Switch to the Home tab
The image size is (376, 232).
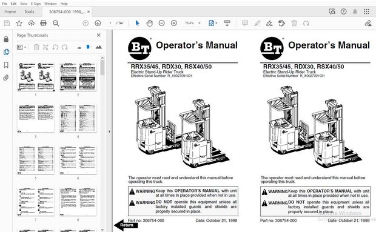pos(10,12)
